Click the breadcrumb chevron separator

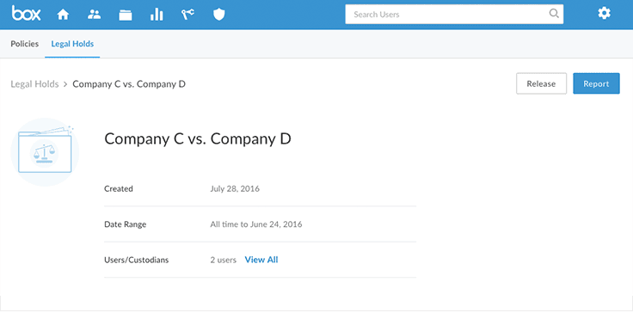[x=66, y=84]
